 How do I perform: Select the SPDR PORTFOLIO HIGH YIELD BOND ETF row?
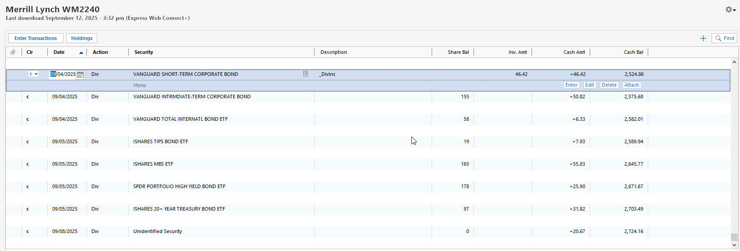point(368,186)
